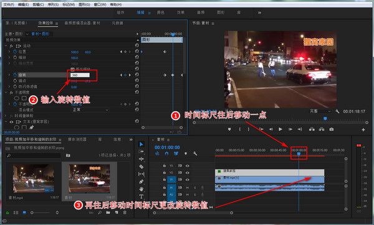This screenshot has height=225, width=374.
Task: Go to previous Rotation keyframe
Action: (x=121, y=75)
